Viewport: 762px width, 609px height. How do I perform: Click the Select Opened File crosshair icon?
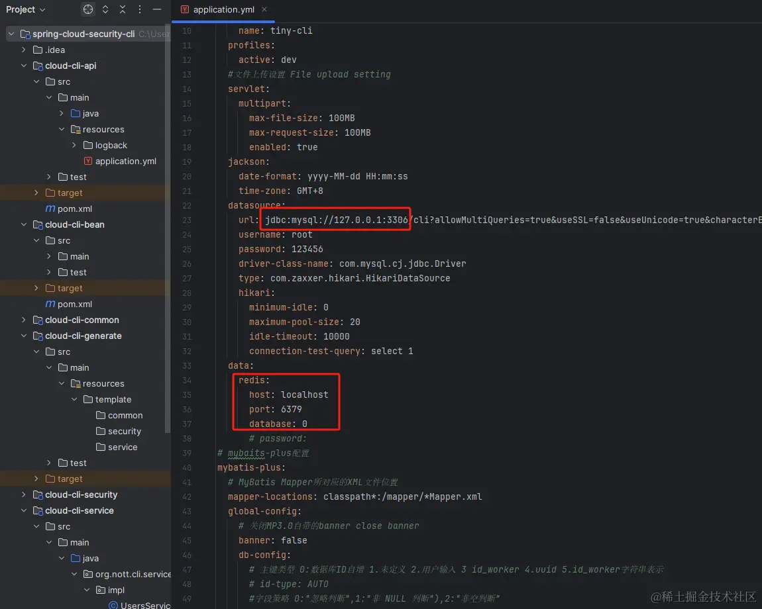(88, 9)
